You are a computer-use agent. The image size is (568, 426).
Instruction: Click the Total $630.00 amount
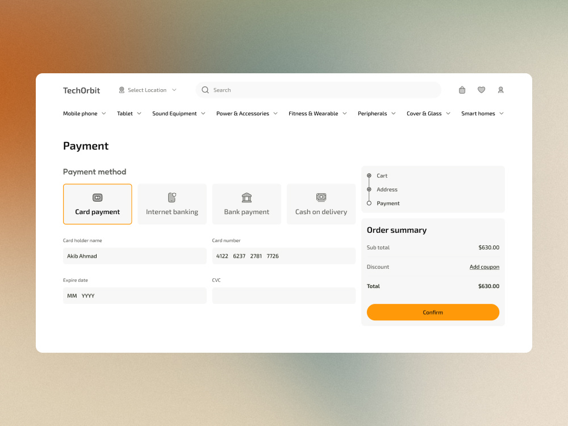488,286
